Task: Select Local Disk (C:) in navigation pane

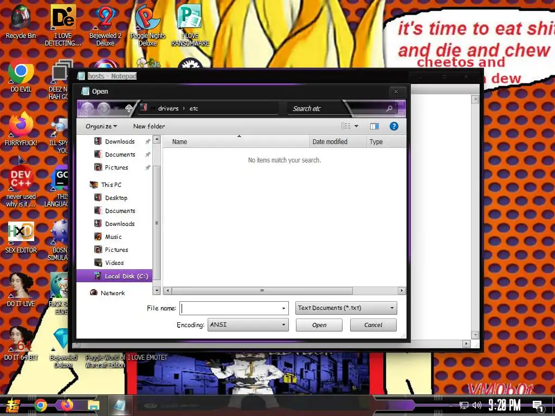Action: point(114,276)
